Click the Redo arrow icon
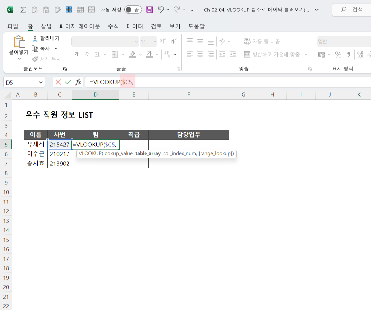 tap(177, 10)
